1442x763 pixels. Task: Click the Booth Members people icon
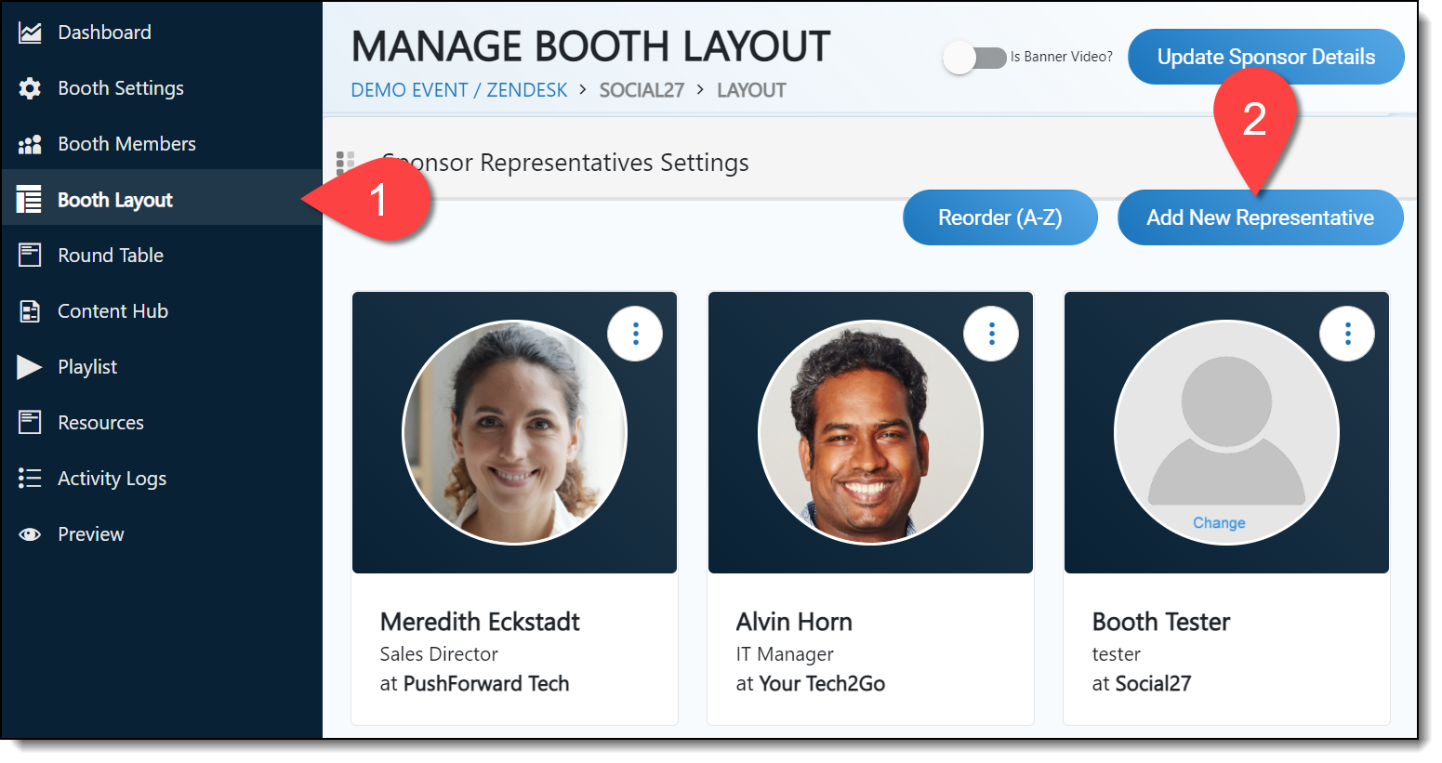30,144
